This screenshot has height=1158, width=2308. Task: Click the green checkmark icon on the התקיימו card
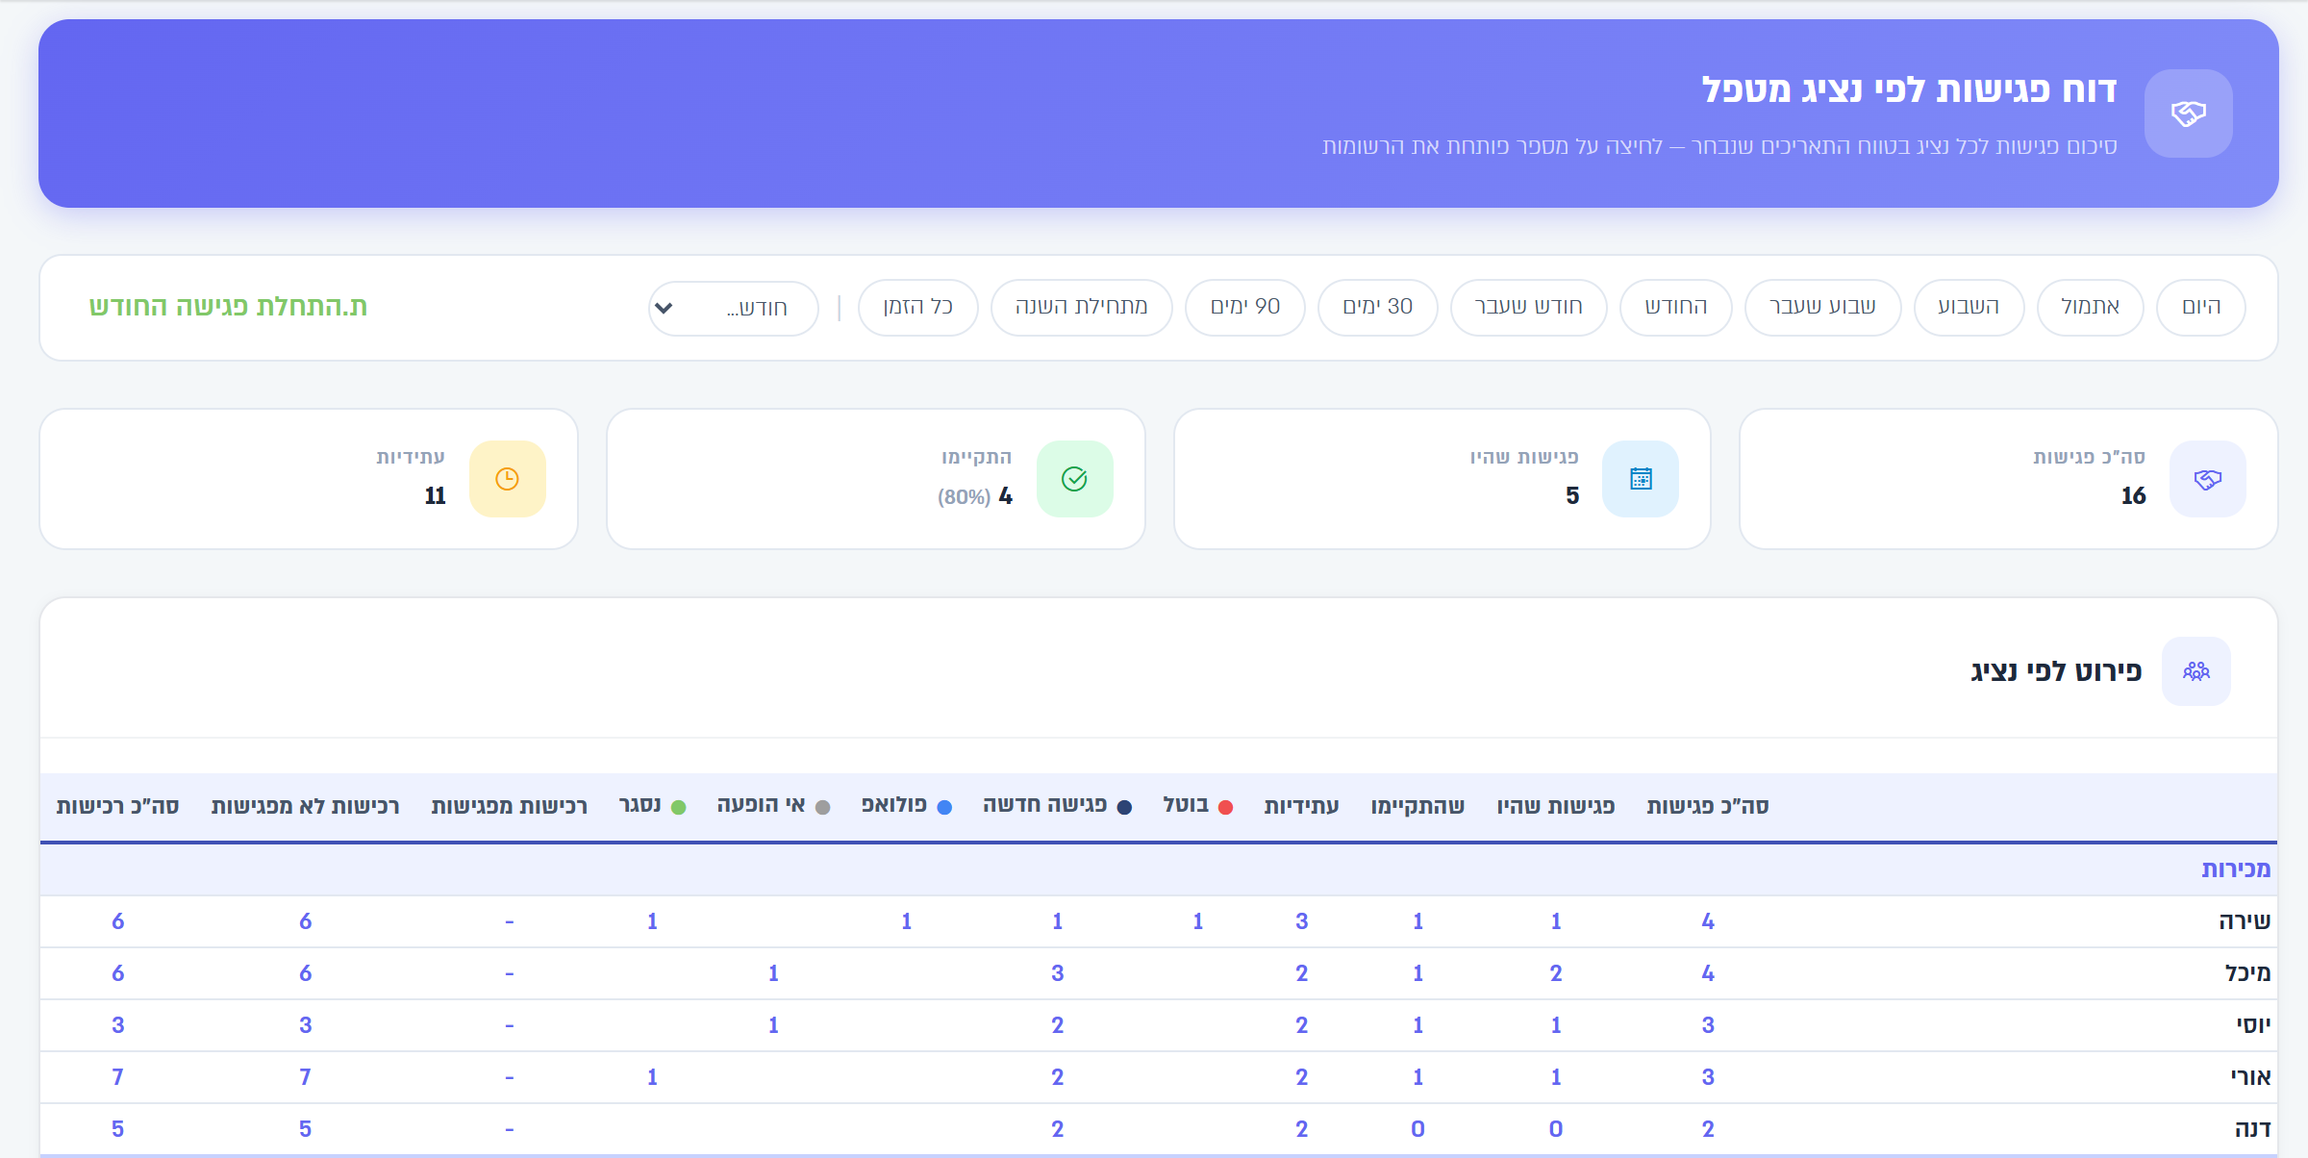click(1074, 479)
